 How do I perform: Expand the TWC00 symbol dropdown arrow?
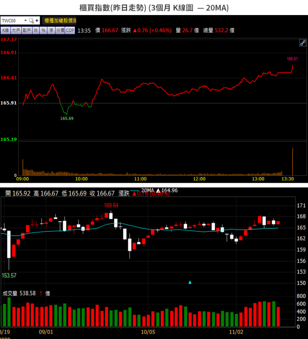click(x=25, y=21)
